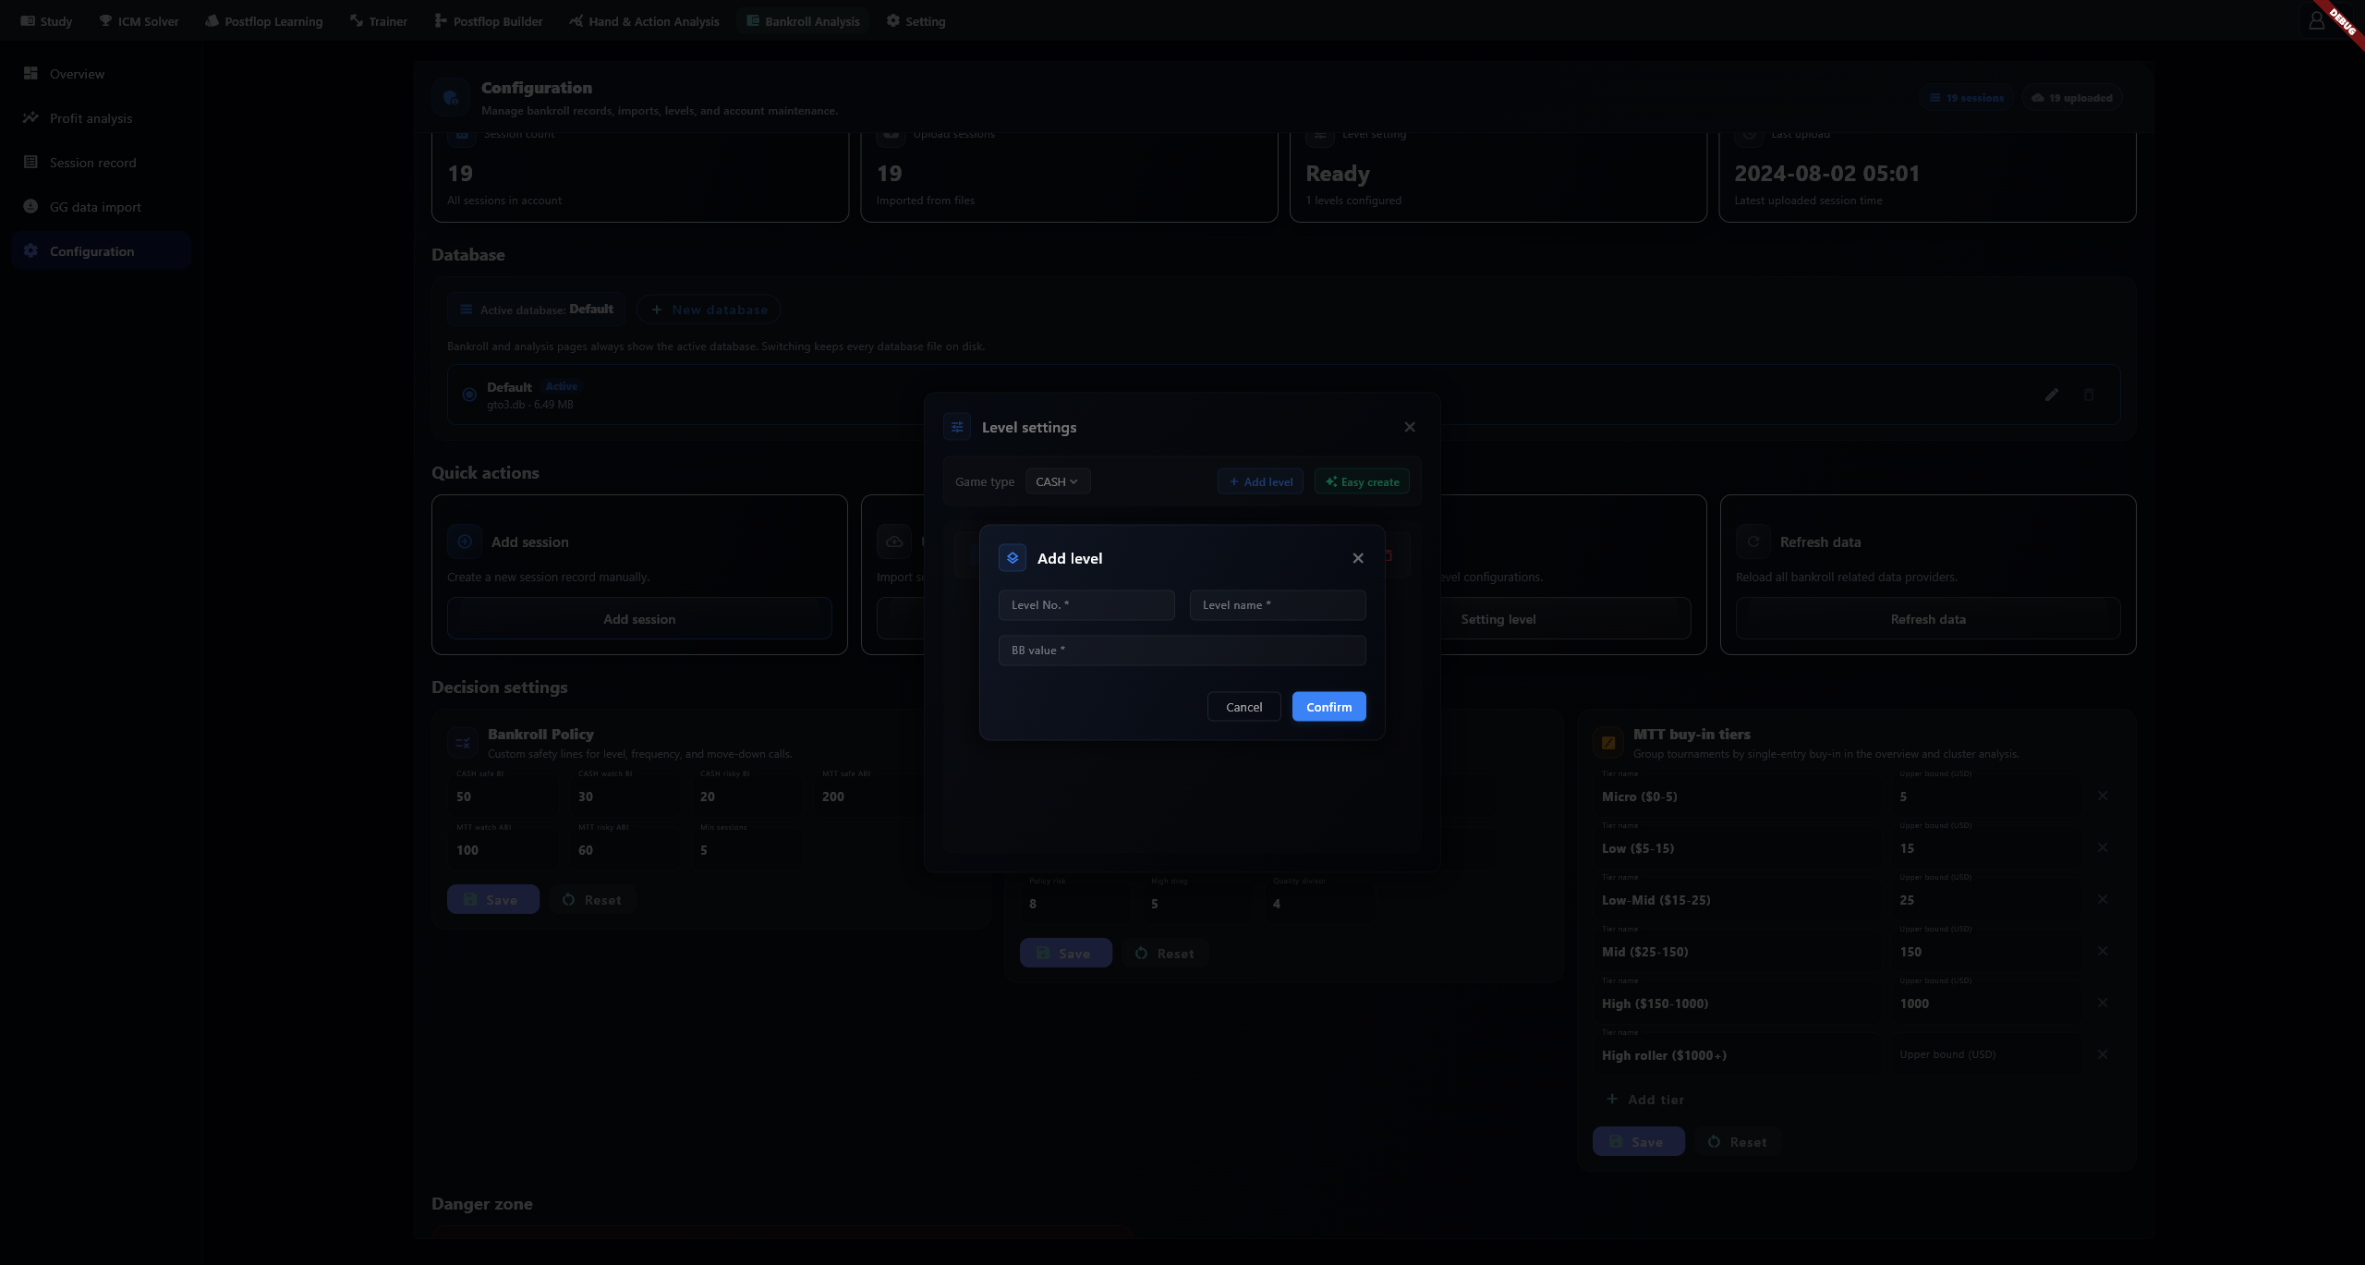The height and width of the screenshot is (1265, 2365).
Task: Open Session record in the sidebar
Action: [101, 163]
